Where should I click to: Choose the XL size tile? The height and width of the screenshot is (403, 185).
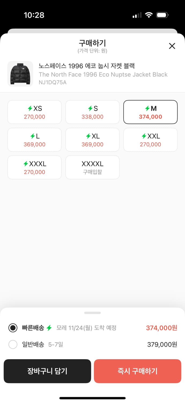pyautogui.click(x=93, y=140)
